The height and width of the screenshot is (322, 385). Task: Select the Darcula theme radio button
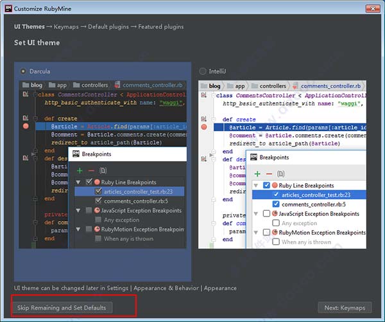click(23, 71)
